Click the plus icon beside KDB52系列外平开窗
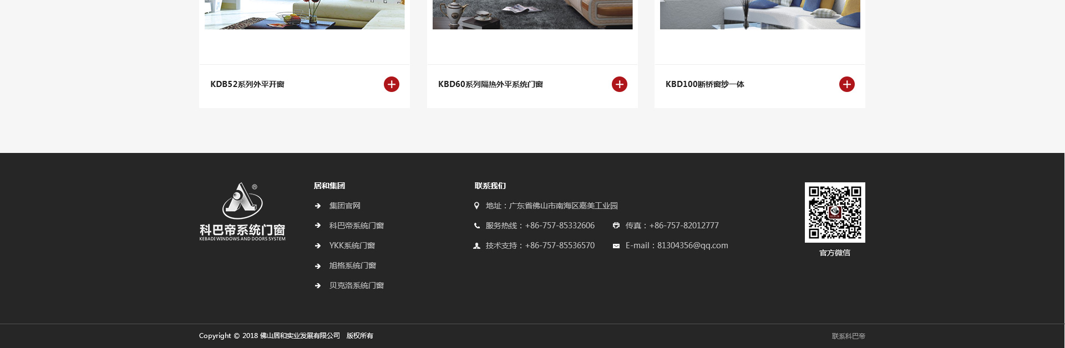 [x=391, y=84]
